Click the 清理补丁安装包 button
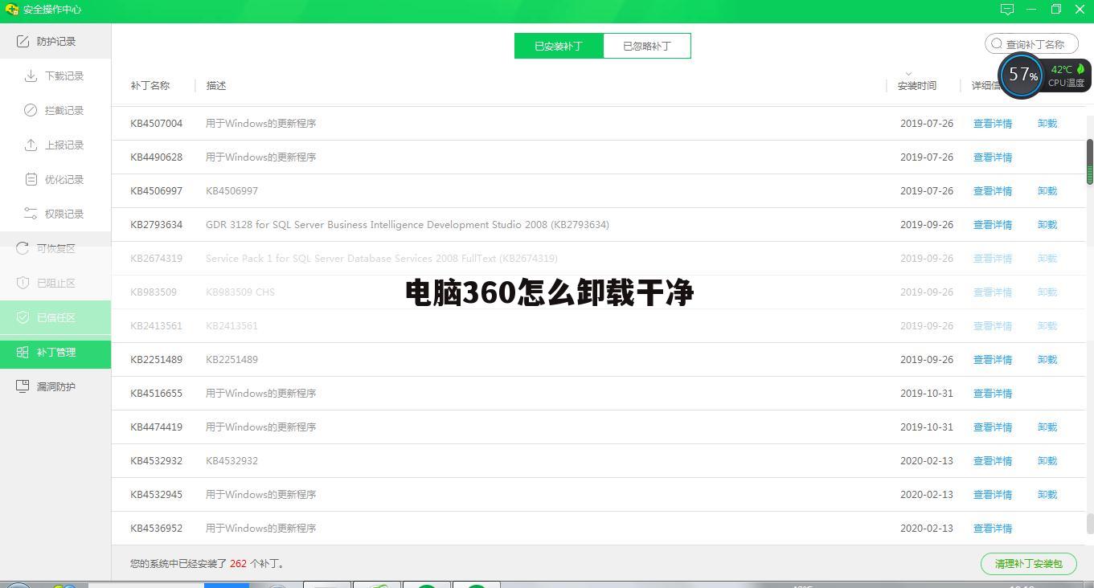 pyautogui.click(x=1028, y=564)
